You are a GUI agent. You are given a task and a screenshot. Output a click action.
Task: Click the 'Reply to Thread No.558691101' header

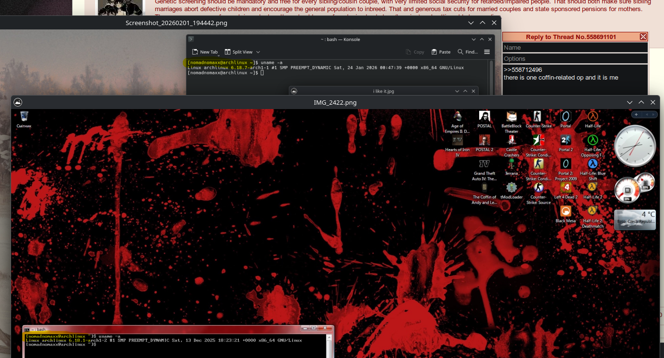pos(571,37)
